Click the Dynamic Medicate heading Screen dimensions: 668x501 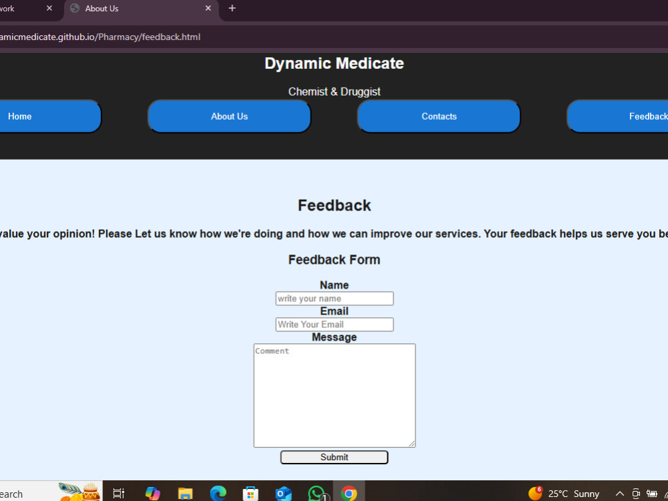pyautogui.click(x=334, y=63)
